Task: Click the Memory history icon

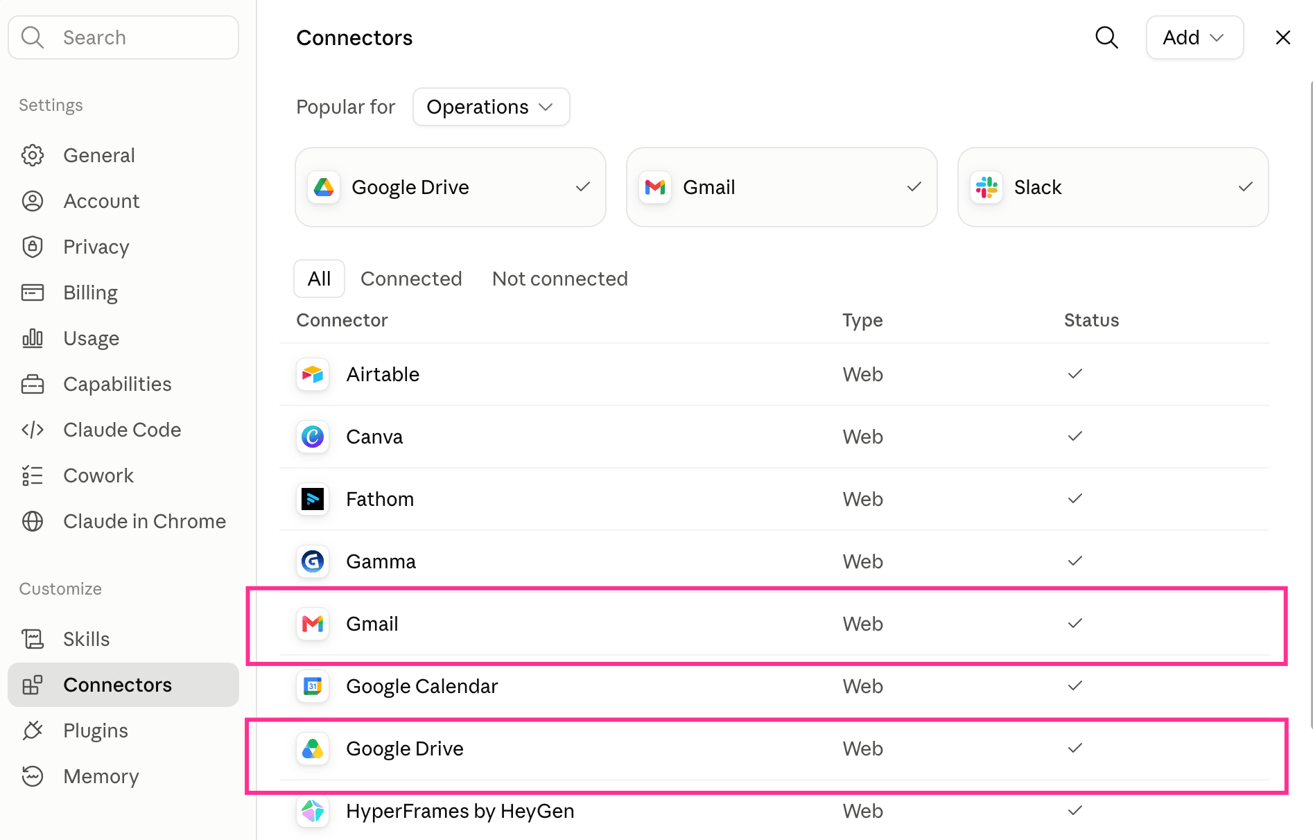Action: [33, 776]
